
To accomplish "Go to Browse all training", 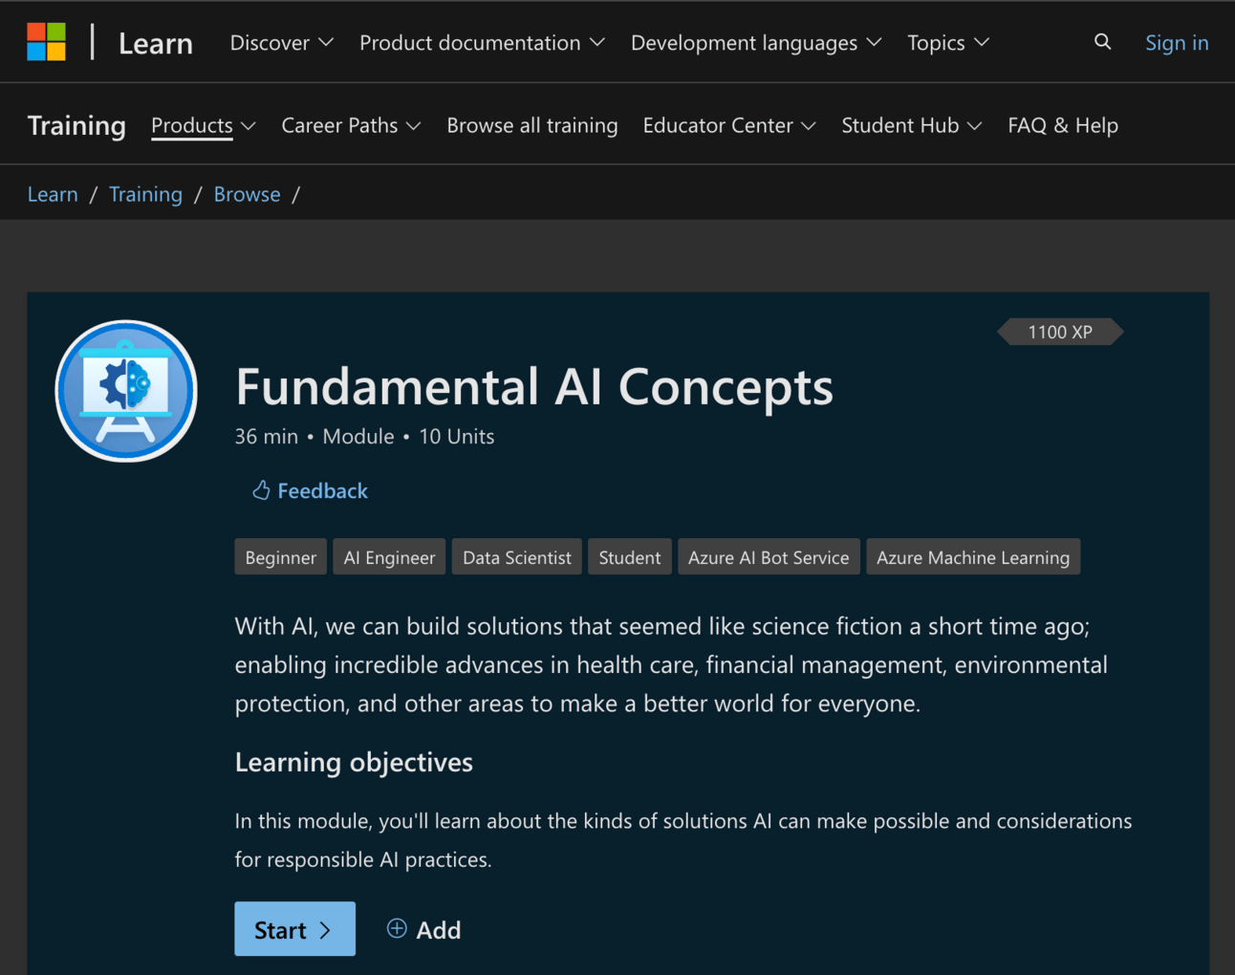I will [532, 125].
